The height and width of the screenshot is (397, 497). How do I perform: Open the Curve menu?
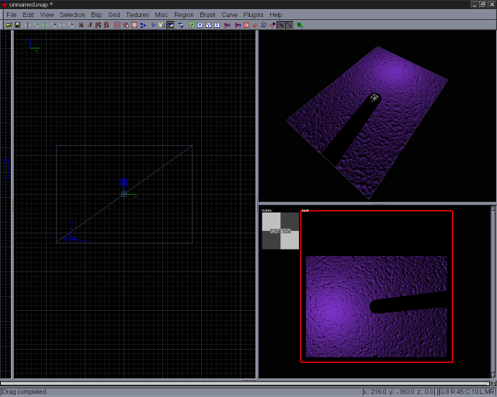click(229, 15)
